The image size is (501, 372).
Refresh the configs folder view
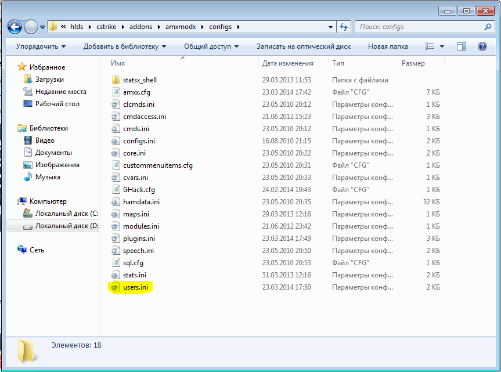coord(344,27)
